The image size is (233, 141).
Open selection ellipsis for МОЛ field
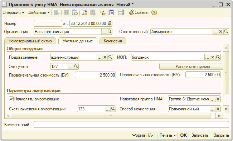tap(207, 57)
